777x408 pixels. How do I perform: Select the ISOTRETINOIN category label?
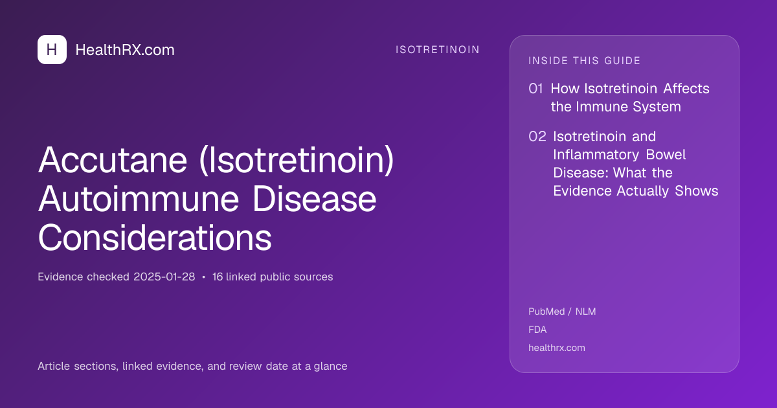point(438,50)
